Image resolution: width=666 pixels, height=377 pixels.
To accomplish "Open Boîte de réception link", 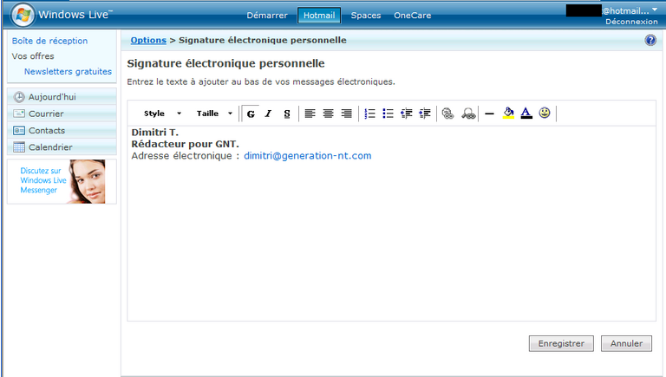I will pyautogui.click(x=49, y=41).
